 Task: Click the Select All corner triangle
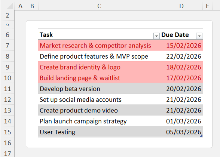(x=10, y=6)
